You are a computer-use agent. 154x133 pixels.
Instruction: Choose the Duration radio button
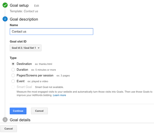(x=13, y=70)
